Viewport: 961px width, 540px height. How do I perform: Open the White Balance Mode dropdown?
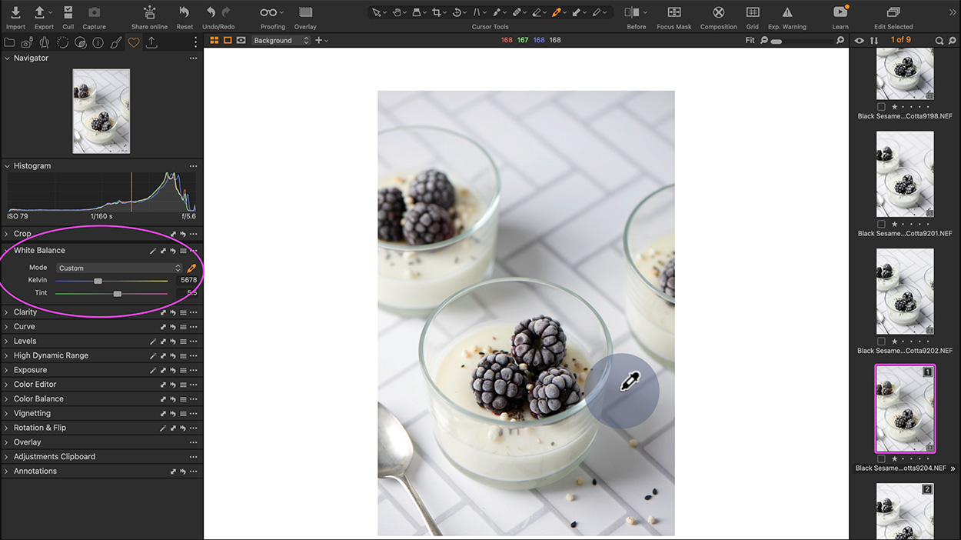pos(119,268)
